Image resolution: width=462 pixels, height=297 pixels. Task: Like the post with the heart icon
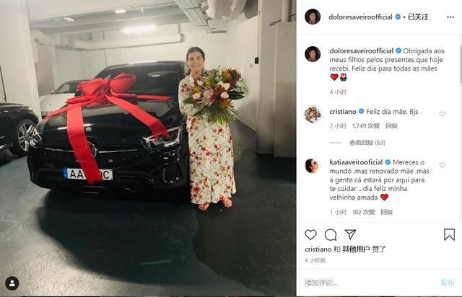tap(310, 234)
